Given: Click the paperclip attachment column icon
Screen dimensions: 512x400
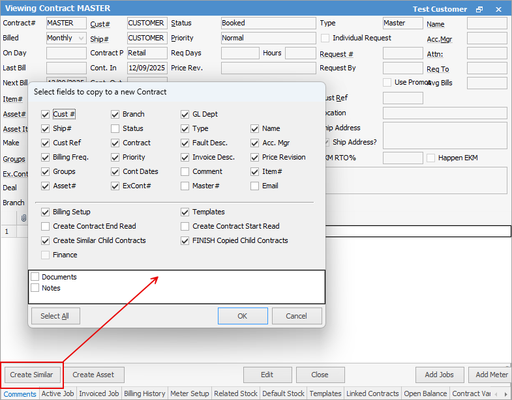Looking at the screenshot, I should pyautogui.click(x=23, y=218).
